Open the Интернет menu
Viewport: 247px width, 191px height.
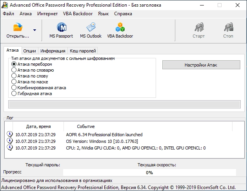coord(47,14)
